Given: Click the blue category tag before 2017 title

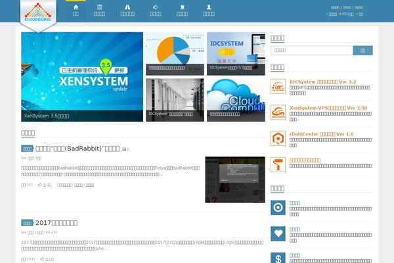Looking at the screenshot, I should click(27, 223).
